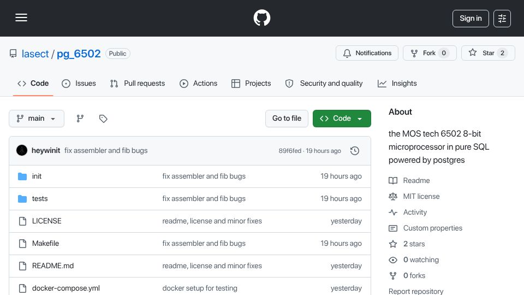Open heywinit author link
This screenshot has width=524, height=295.
pyautogui.click(x=46, y=151)
